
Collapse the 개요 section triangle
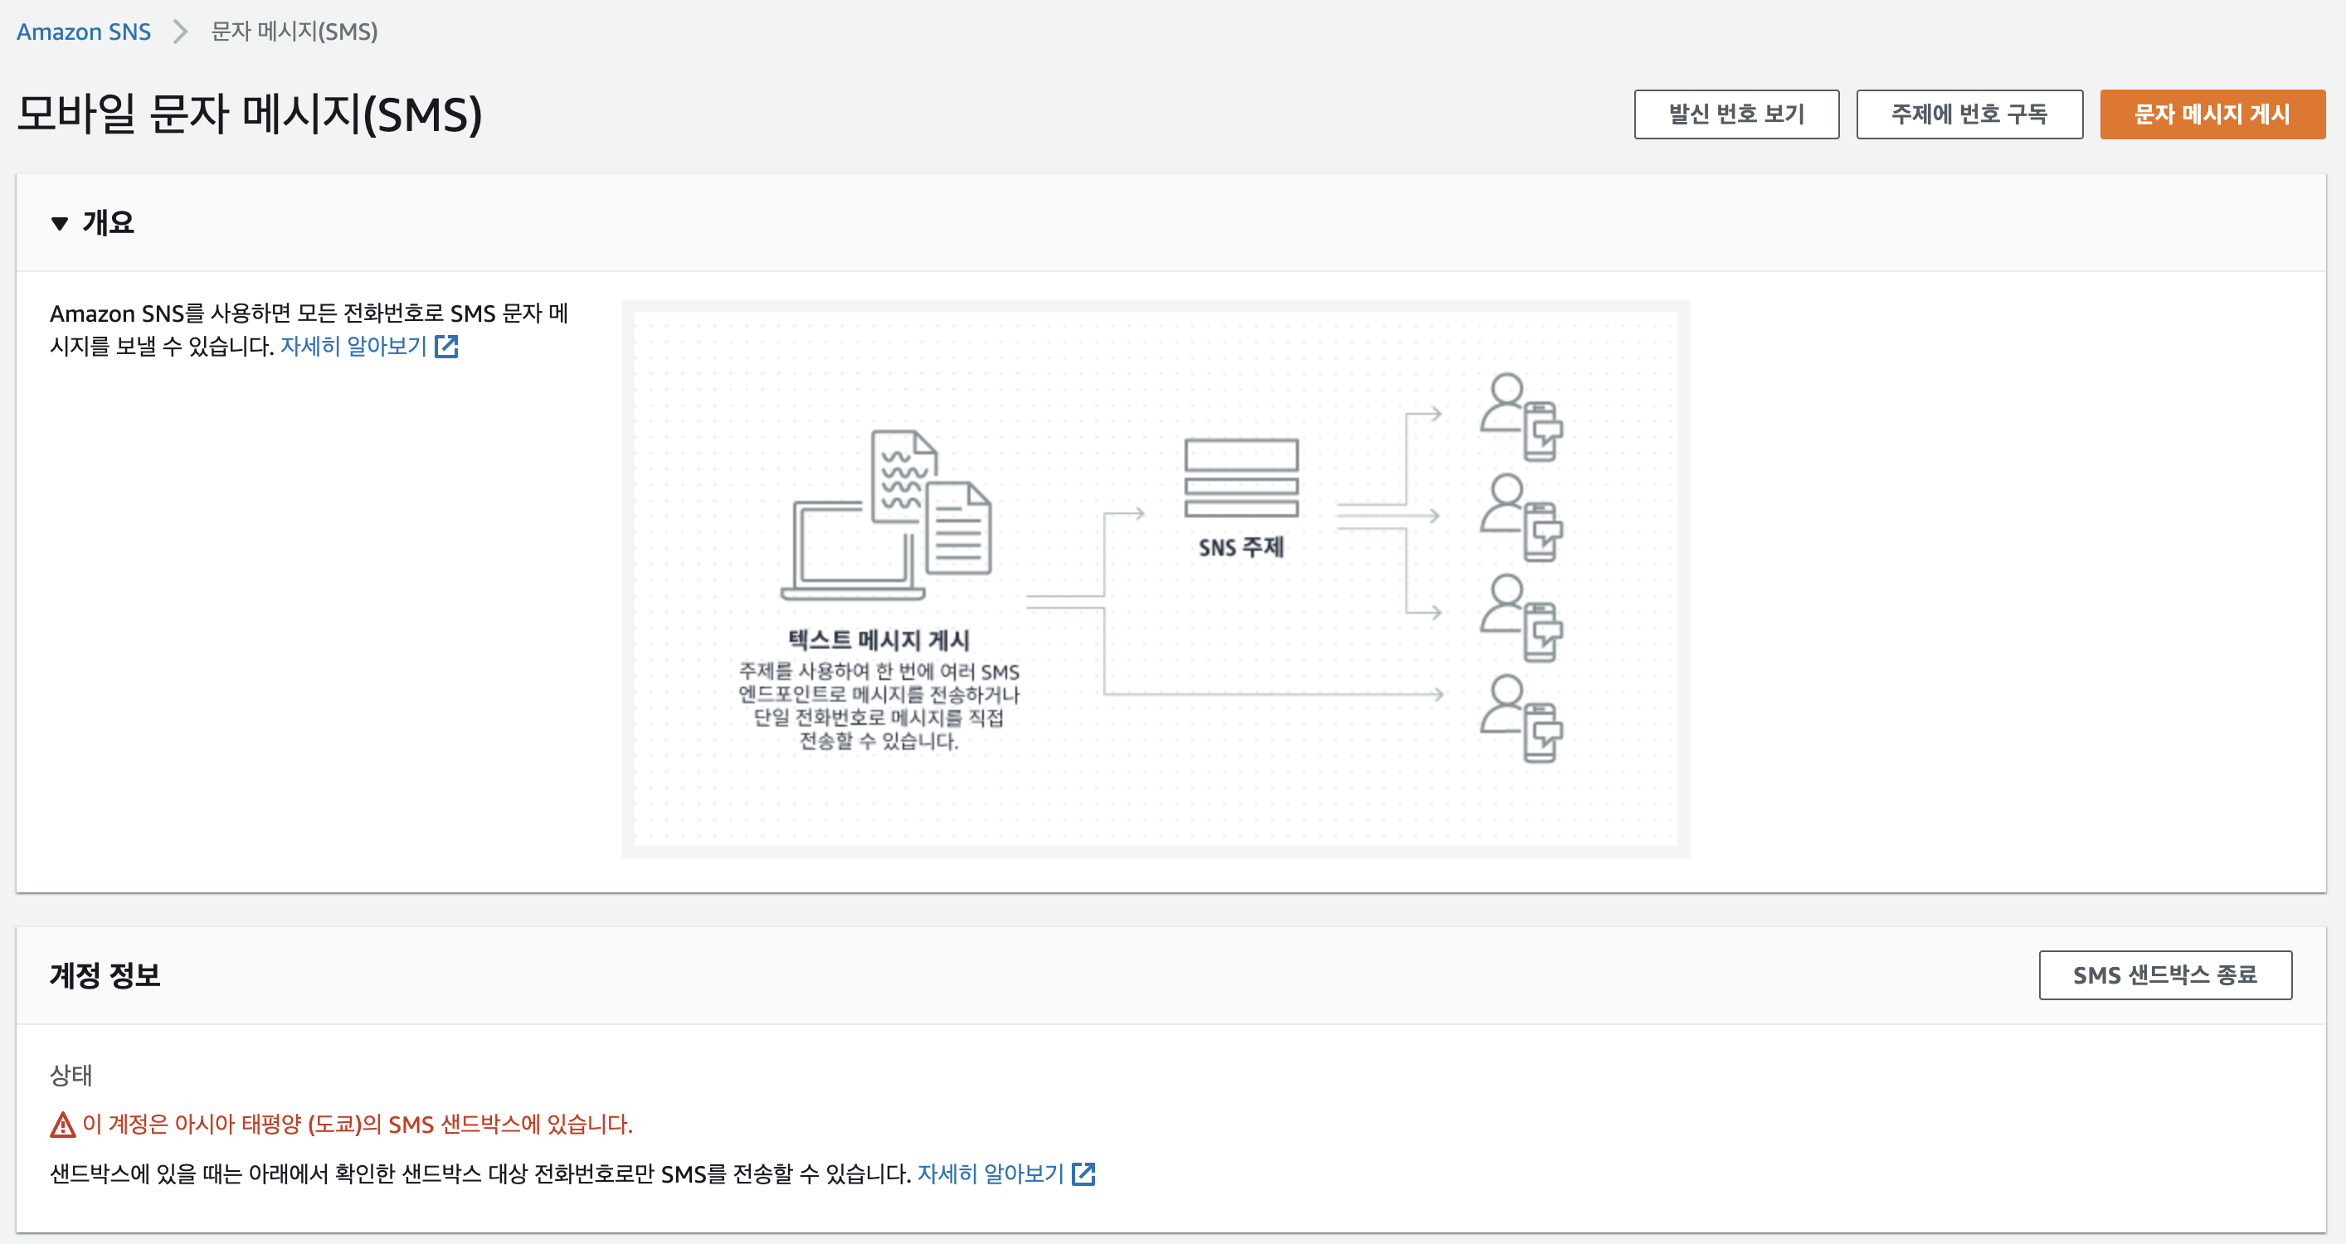tap(60, 223)
